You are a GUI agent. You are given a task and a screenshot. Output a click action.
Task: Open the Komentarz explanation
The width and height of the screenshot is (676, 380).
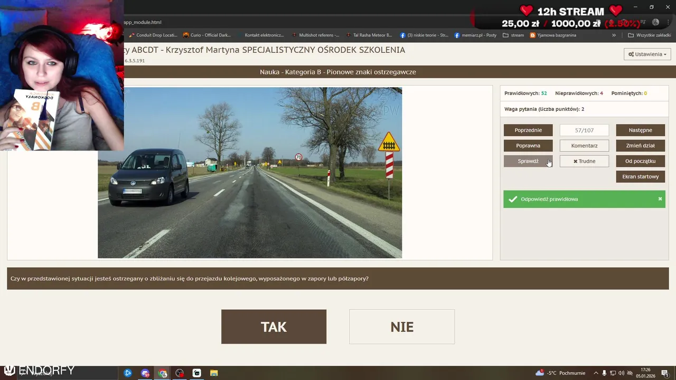(x=584, y=146)
